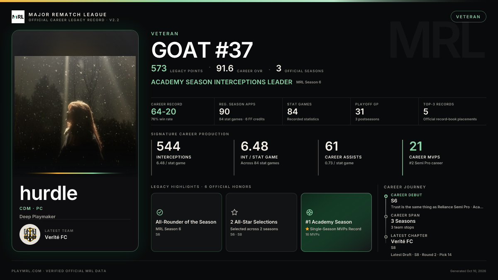Select the Latest Chapter timeline dot

coord(386,237)
